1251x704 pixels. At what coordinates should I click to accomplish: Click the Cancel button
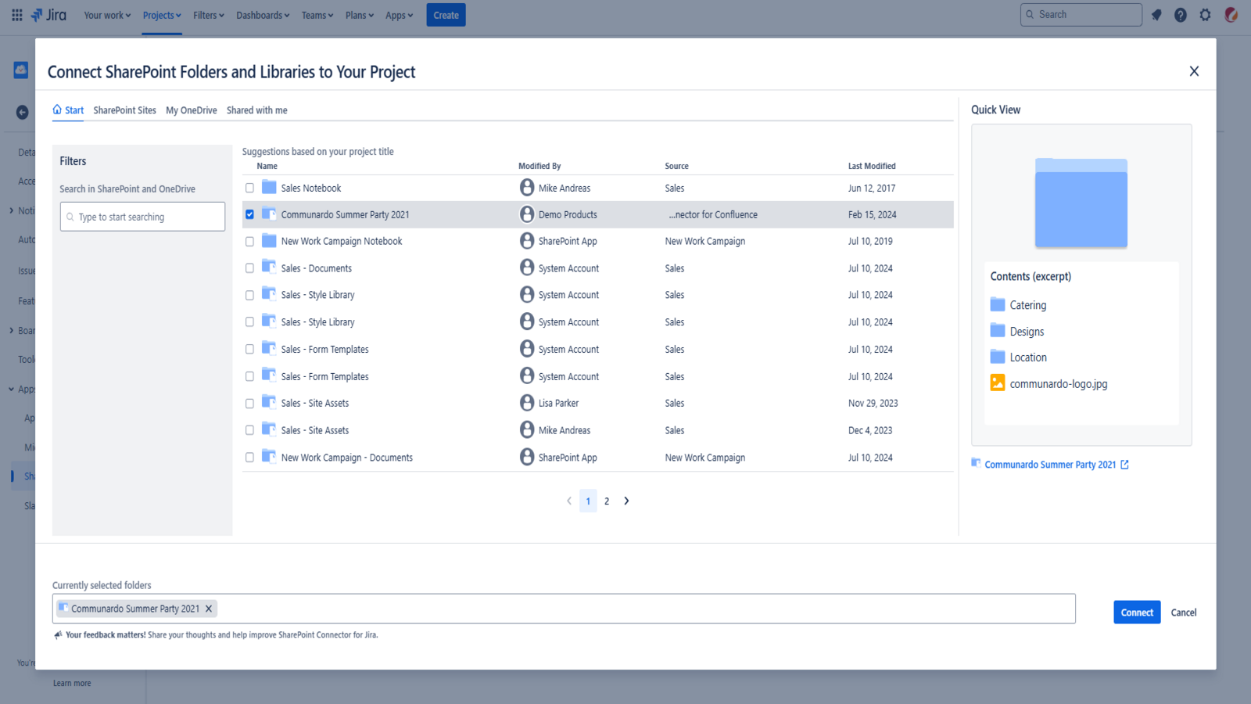point(1183,612)
